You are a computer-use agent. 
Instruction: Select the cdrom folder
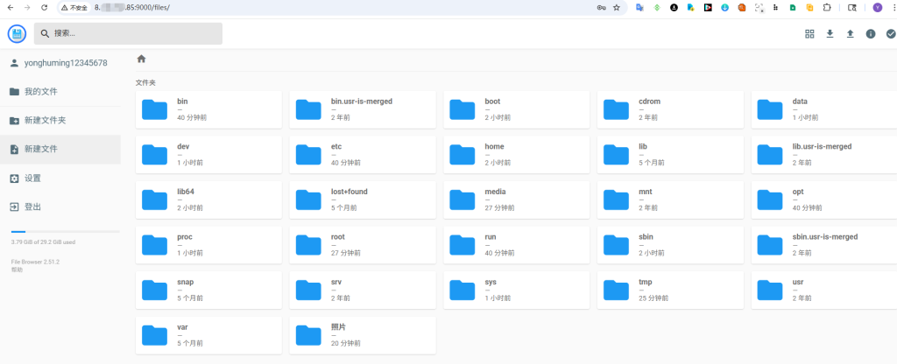pos(670,109)
